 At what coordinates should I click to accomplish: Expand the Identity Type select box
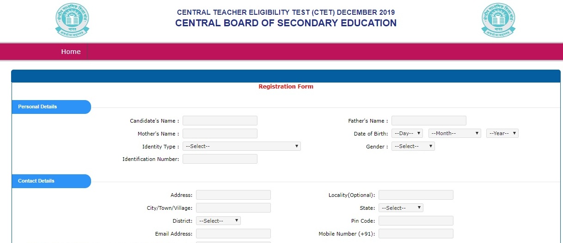[242, 146]
